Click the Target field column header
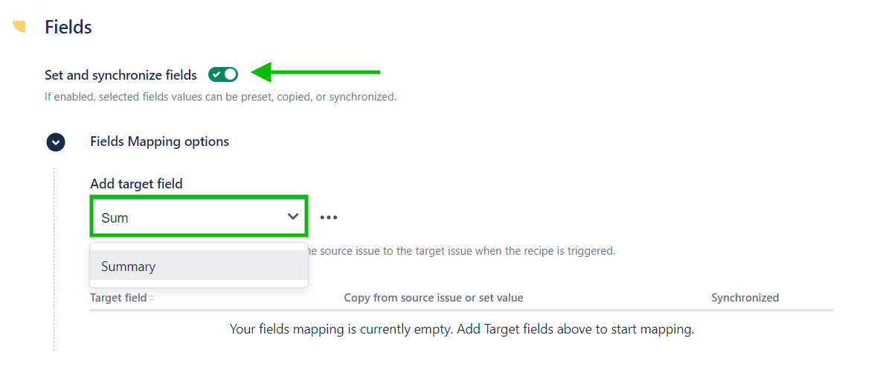 pyautogui.click(x=118, y=298)
